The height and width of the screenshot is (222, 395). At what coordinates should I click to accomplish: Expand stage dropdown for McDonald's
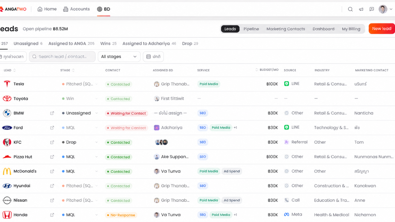tap(96, 171)
